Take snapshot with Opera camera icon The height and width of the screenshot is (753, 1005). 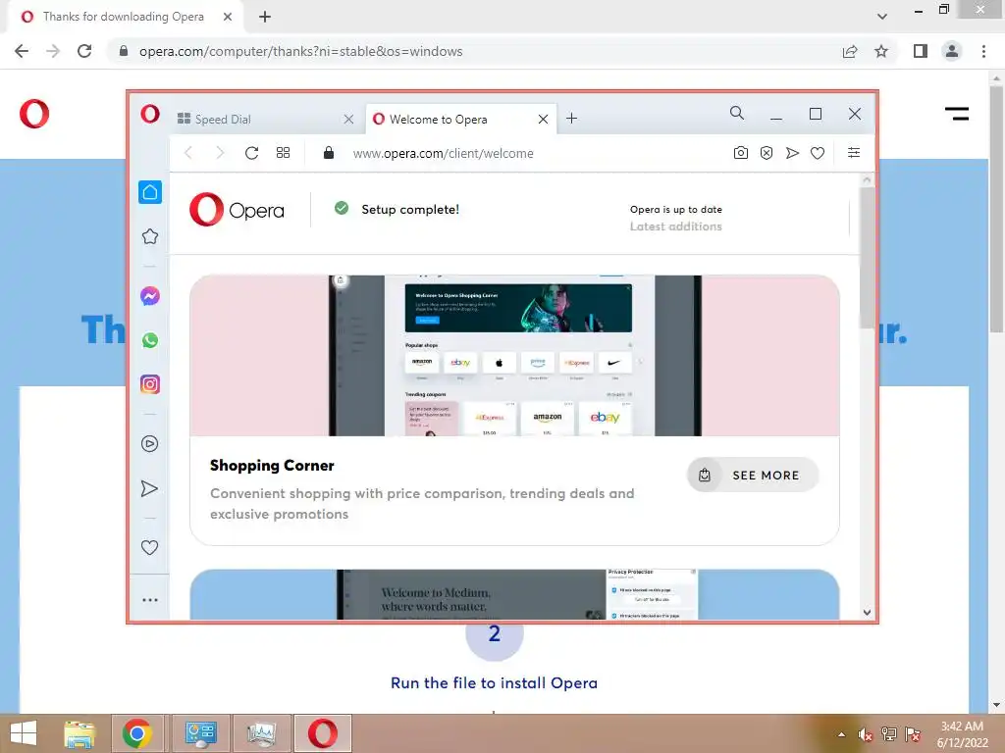(741, 153)
